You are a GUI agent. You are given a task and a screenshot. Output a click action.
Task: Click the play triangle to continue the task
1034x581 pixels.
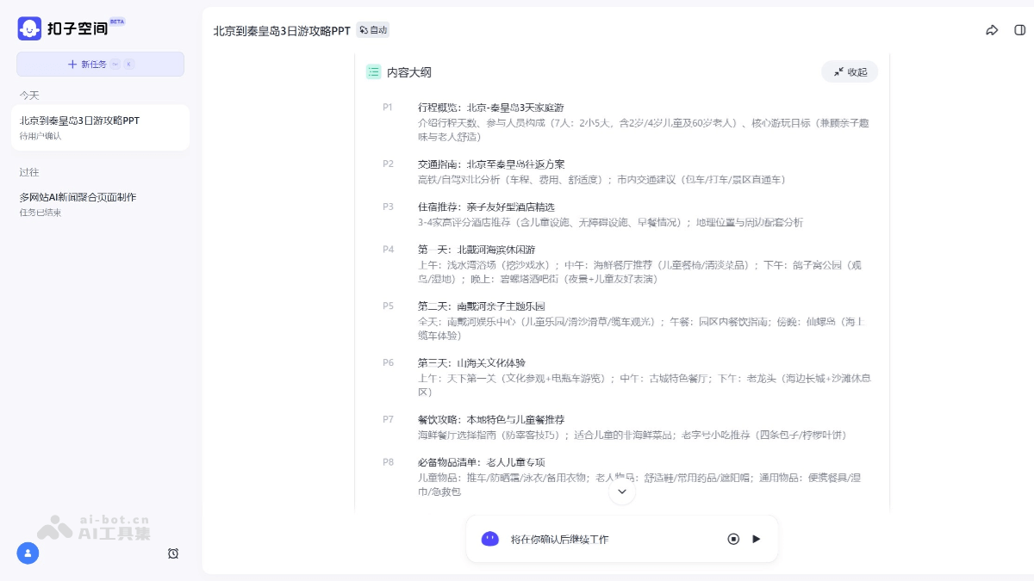click(757, 538)
